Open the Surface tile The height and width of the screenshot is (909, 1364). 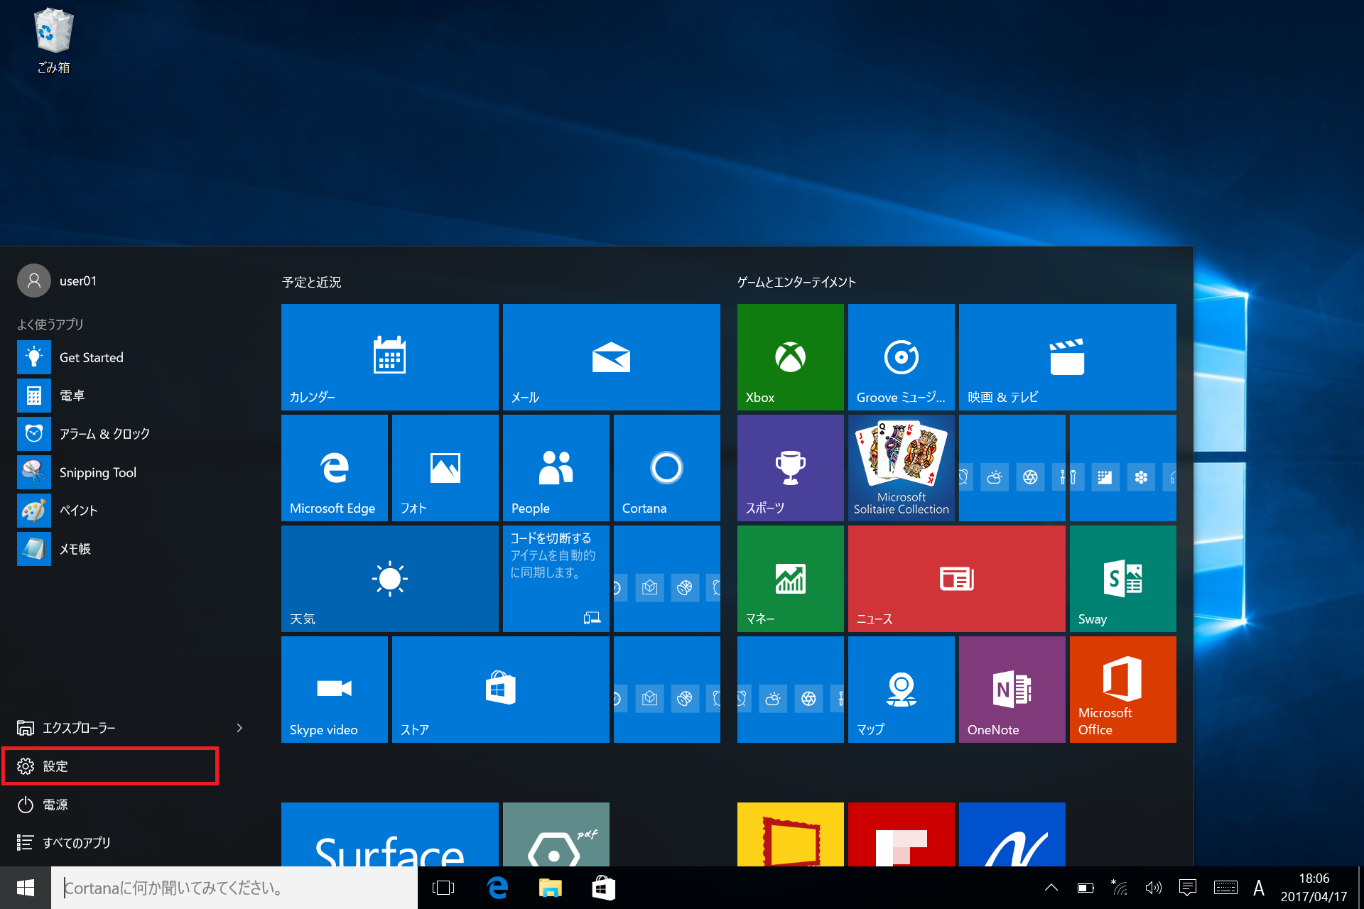(389, 834)
